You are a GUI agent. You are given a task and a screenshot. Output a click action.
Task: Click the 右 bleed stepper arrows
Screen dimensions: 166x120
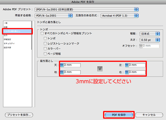pos(127,72)
